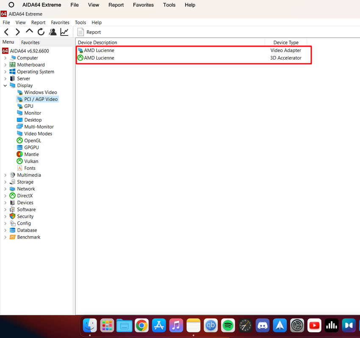The width and height of the screenshot is (360, 338).
Task: Open the File menu in AIDA64 window
Action: click(6, 22)
